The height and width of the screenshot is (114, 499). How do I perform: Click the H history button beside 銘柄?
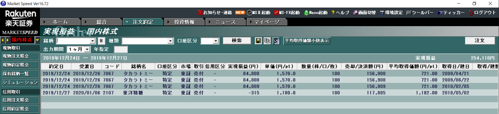click(101, 41)
